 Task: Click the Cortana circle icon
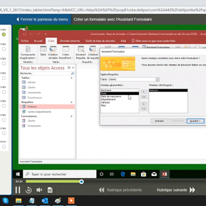pos(101,174)
